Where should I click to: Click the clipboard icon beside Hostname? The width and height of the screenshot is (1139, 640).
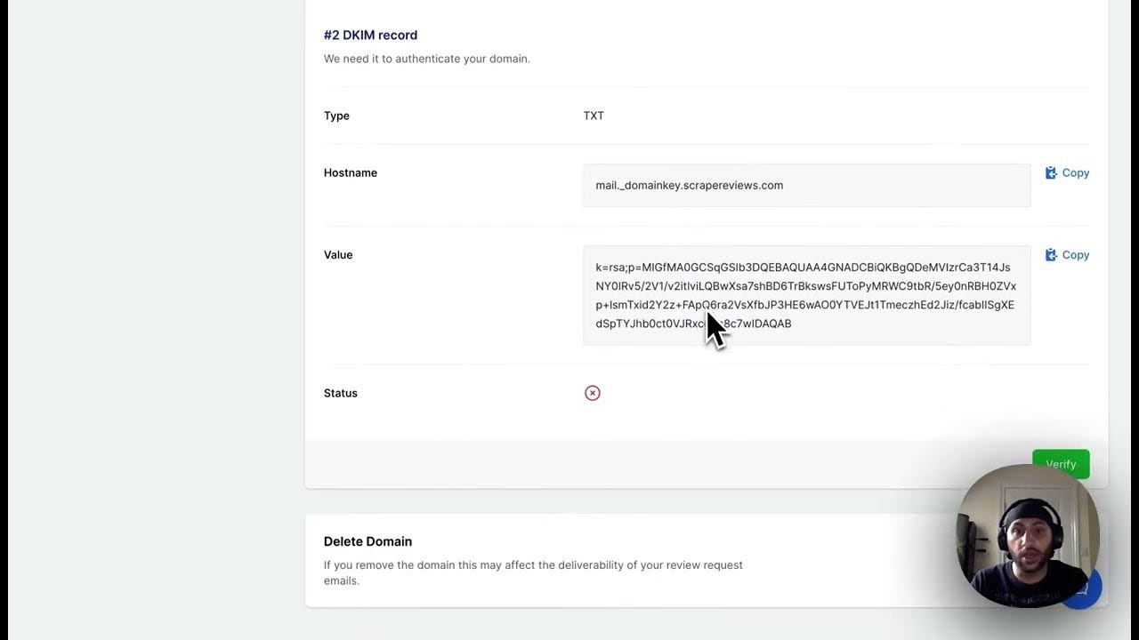(1051, 173)
